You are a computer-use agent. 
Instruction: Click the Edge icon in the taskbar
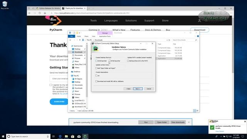pyautogui.click(x=60, y=136)
